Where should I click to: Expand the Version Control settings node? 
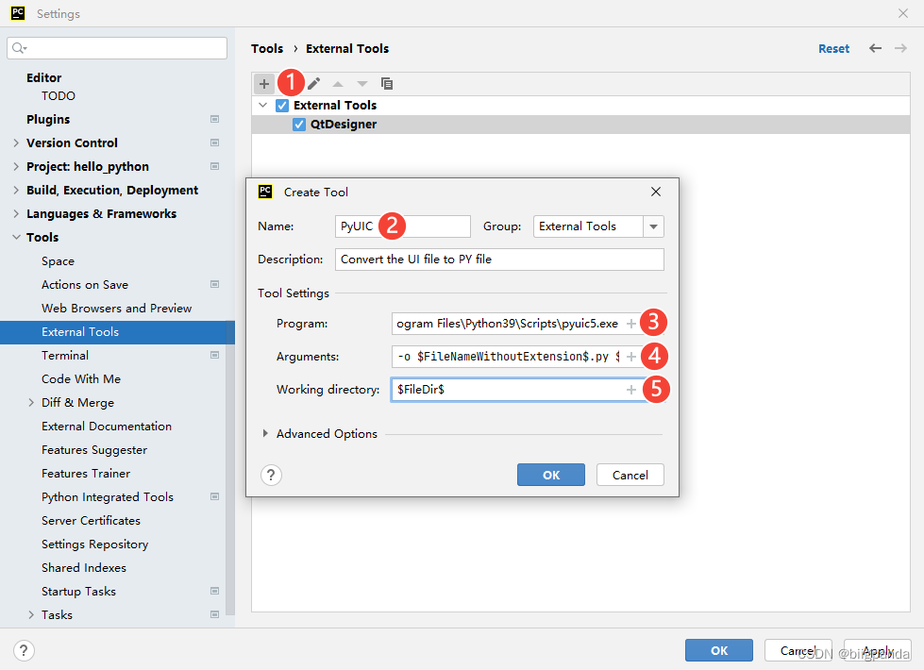[x=16, y=143]
